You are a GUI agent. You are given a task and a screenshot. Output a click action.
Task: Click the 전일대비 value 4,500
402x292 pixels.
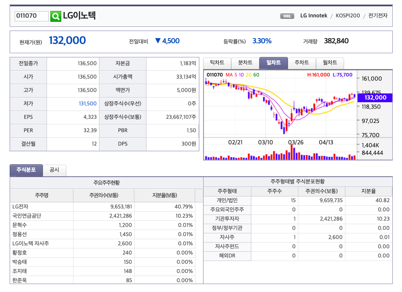click(x=171, y=41)
